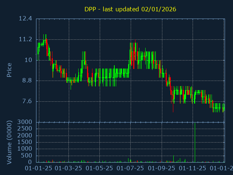Select the 01-05-25 date label
The image size is (233, 175).
100,168
